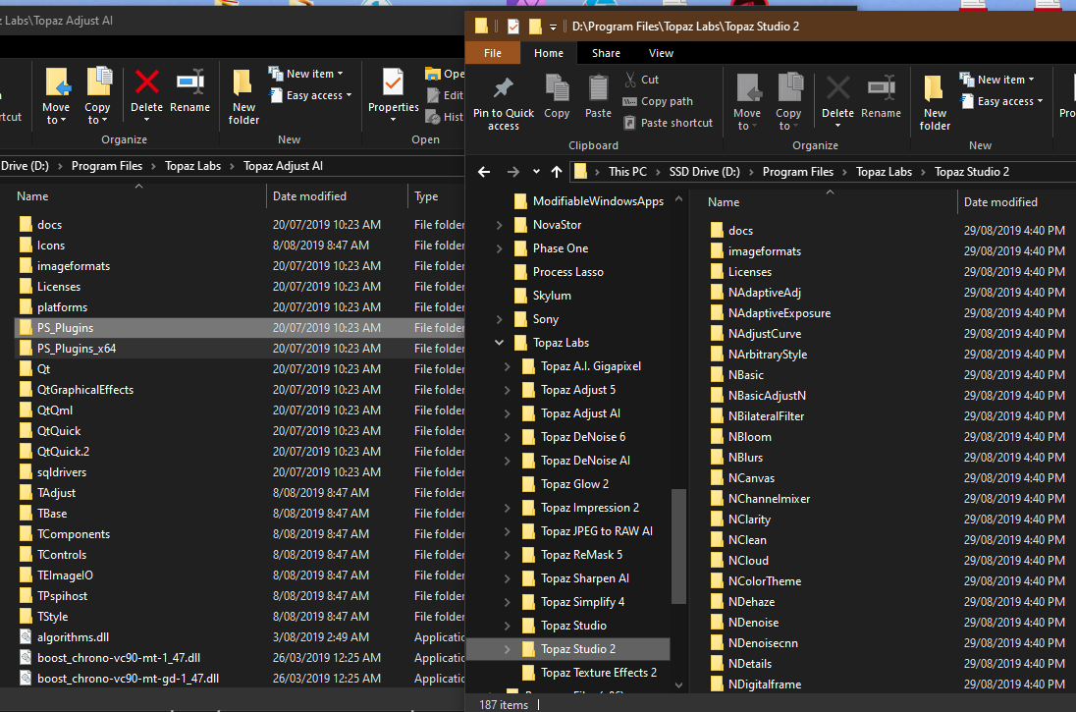The height and width of the screenshot is (712, 1076).
Task: Open the algorithms.dll file icon
Action: [x=26, y=637]
